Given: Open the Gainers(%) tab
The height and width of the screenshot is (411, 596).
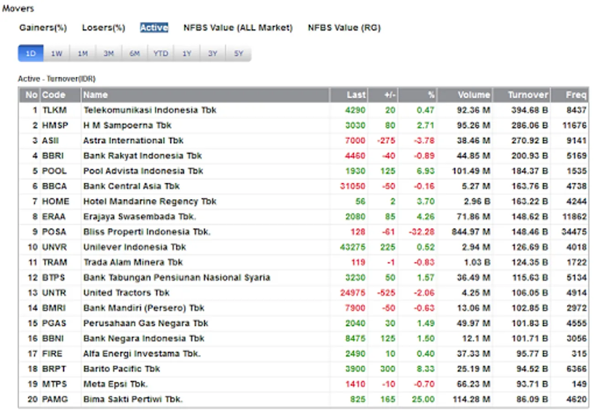Looking at the screenshot, I should coord(43,28).
